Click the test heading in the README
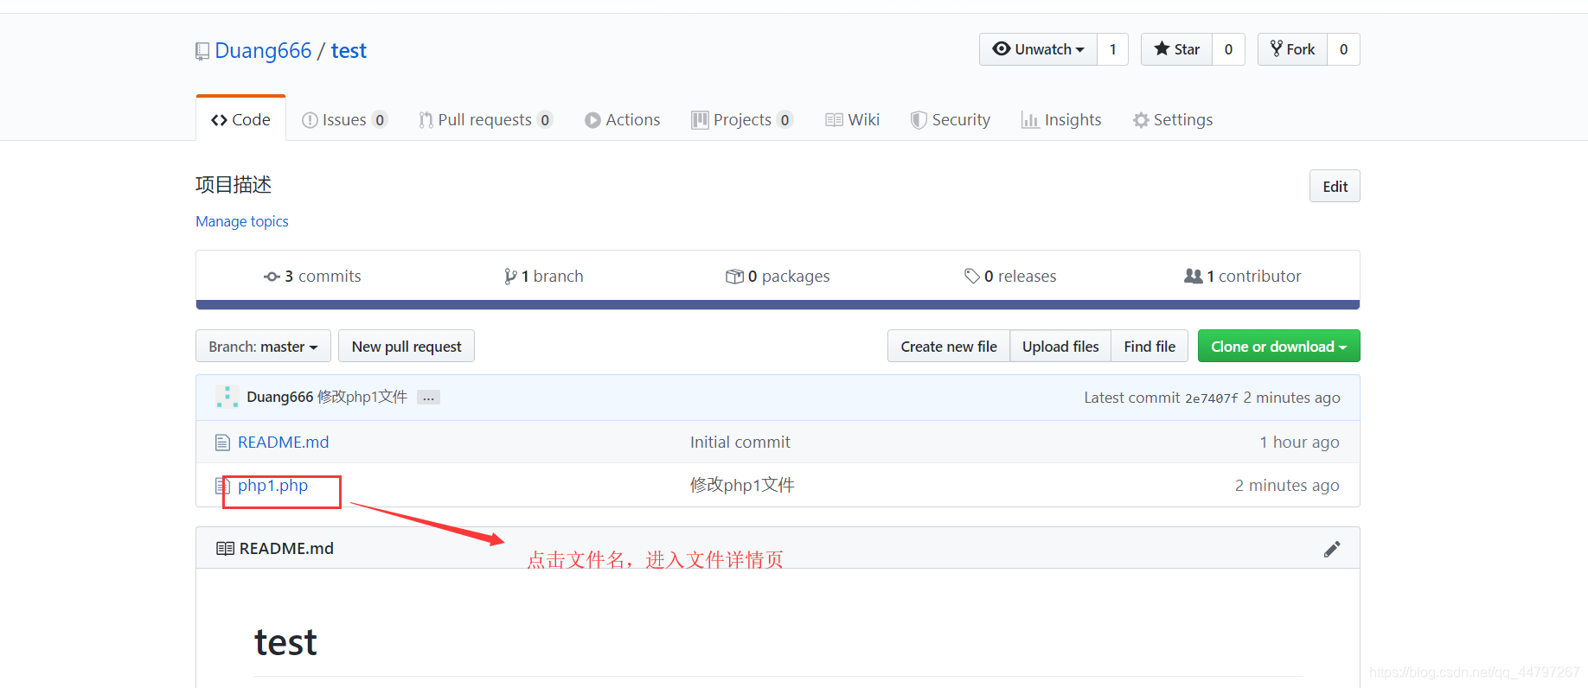Screen dimensions: 1588x688 (285, 642)
